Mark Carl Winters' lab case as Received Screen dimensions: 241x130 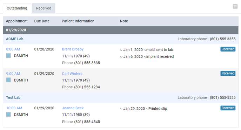(228, 73)
